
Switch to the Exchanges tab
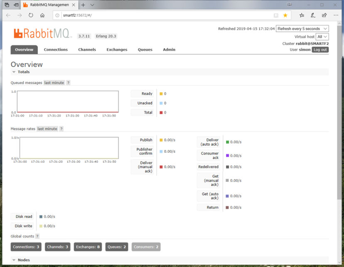117,49
